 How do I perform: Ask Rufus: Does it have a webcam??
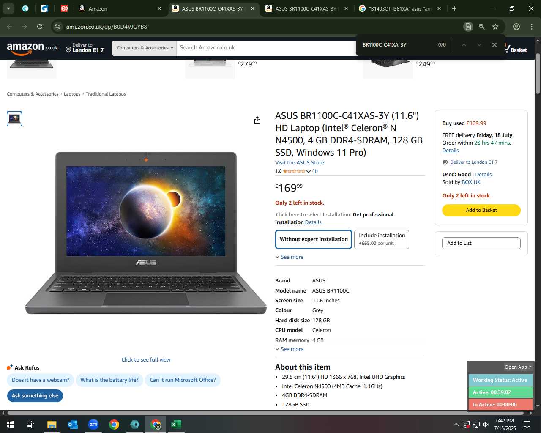(41, 380)
